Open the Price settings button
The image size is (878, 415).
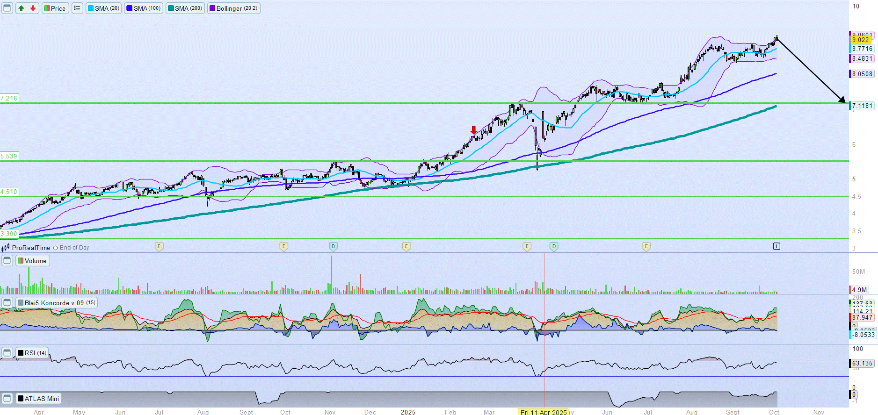click(55, 8)
